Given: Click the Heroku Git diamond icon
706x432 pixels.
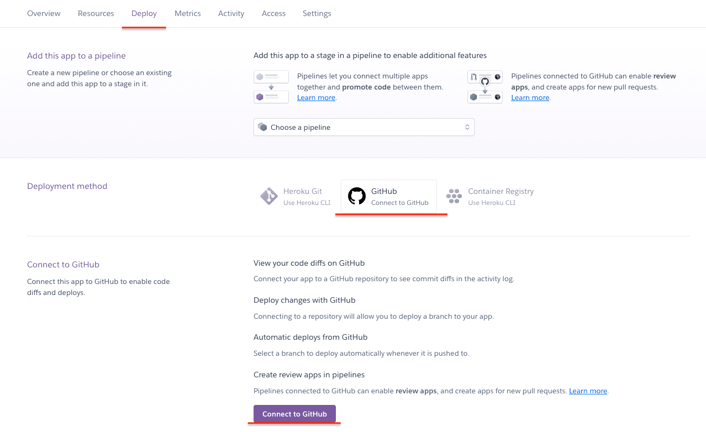Looking at the screenshot, I should [269, 196].
